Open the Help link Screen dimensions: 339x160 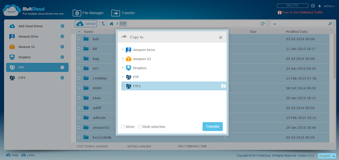point(12,155)
